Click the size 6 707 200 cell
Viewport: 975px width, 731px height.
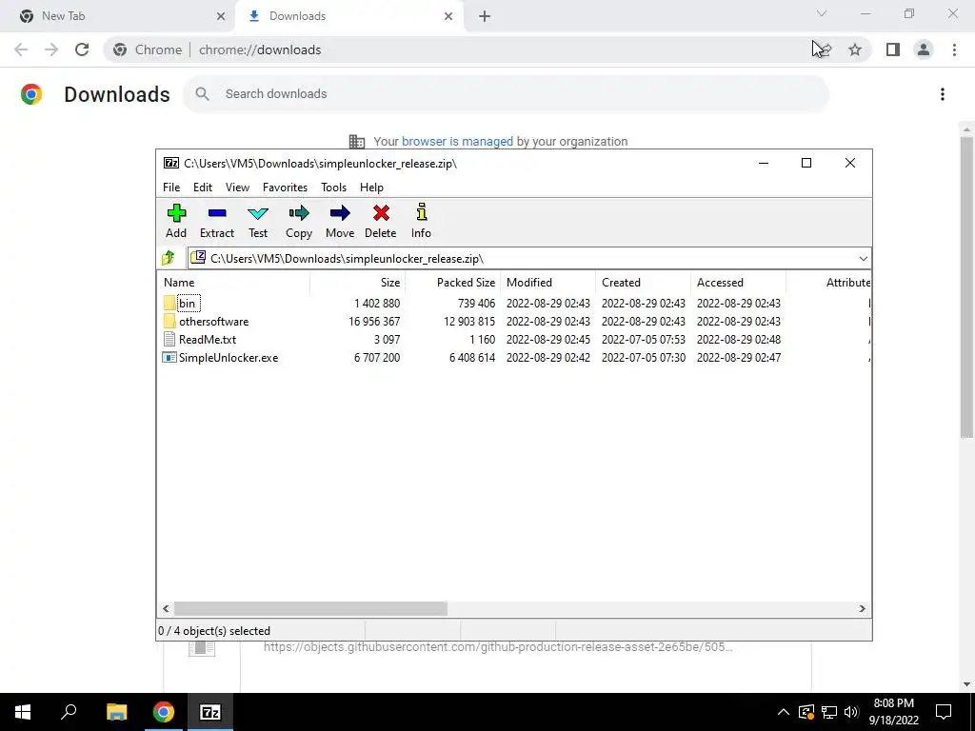coord(377,358)
